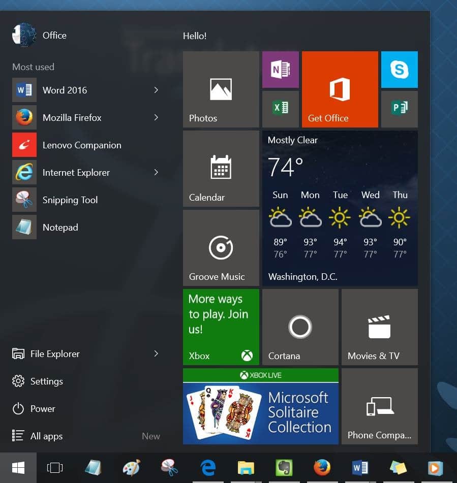Check the Washington D.C. weather tile
This screenshot has width=457, height=483.
340,208
